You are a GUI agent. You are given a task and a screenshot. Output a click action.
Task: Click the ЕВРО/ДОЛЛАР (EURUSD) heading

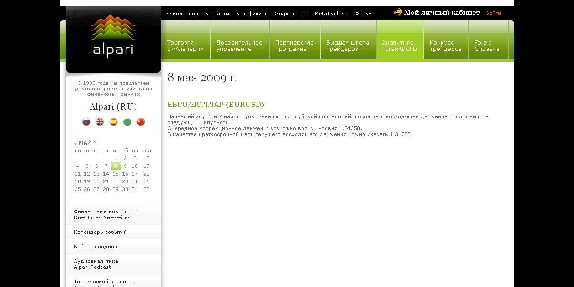pyautogui.click(x=216, y=105)
